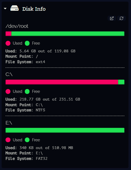Refresh the disk info data
Screen dimensions: 131x170
coord(121,18)
